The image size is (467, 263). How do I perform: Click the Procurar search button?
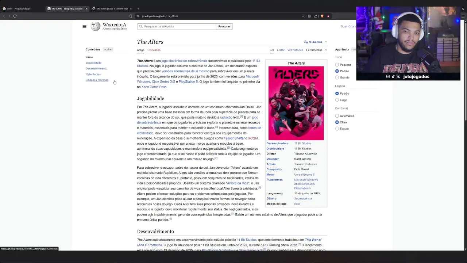tap(224, 26)
